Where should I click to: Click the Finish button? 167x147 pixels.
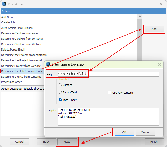[154, 142]
